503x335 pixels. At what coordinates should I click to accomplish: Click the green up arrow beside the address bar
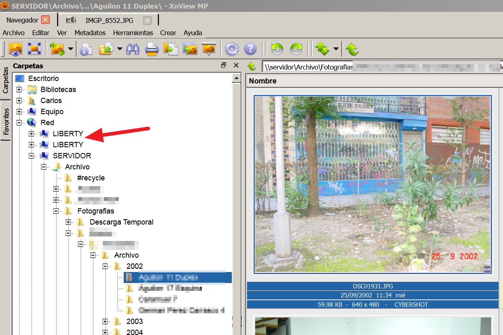(x=252, y=66)
